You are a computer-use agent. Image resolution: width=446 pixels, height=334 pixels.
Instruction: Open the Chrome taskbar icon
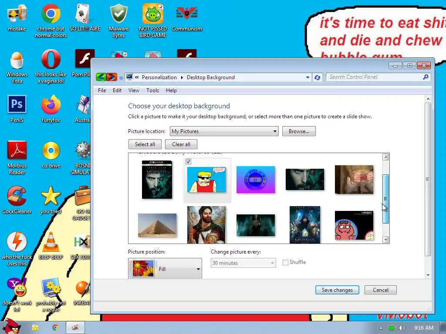(55, 327)
